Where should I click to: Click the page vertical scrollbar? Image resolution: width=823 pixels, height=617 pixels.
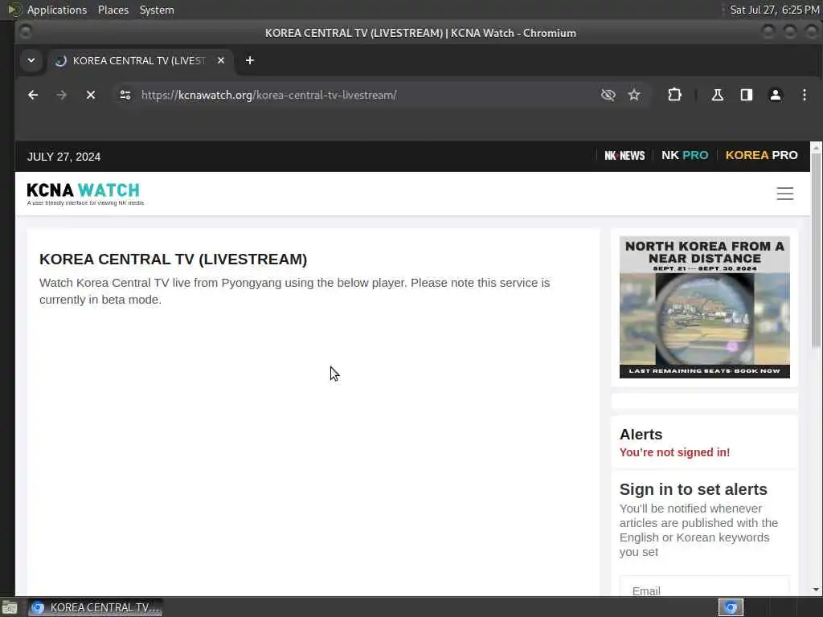(x=816, y=251)
